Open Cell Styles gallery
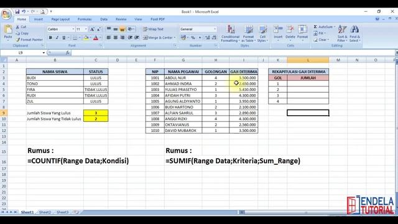 (262, 34)
